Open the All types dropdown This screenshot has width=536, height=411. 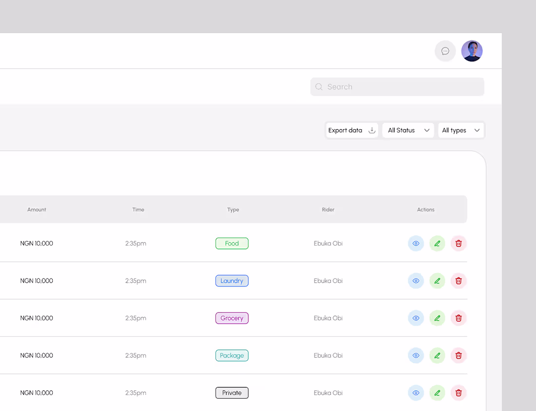460,130
